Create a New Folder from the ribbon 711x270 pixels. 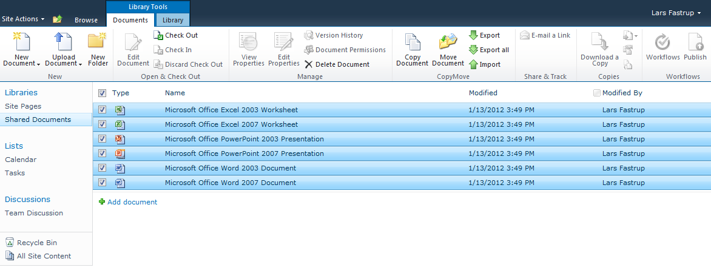(x=98, y=50)
